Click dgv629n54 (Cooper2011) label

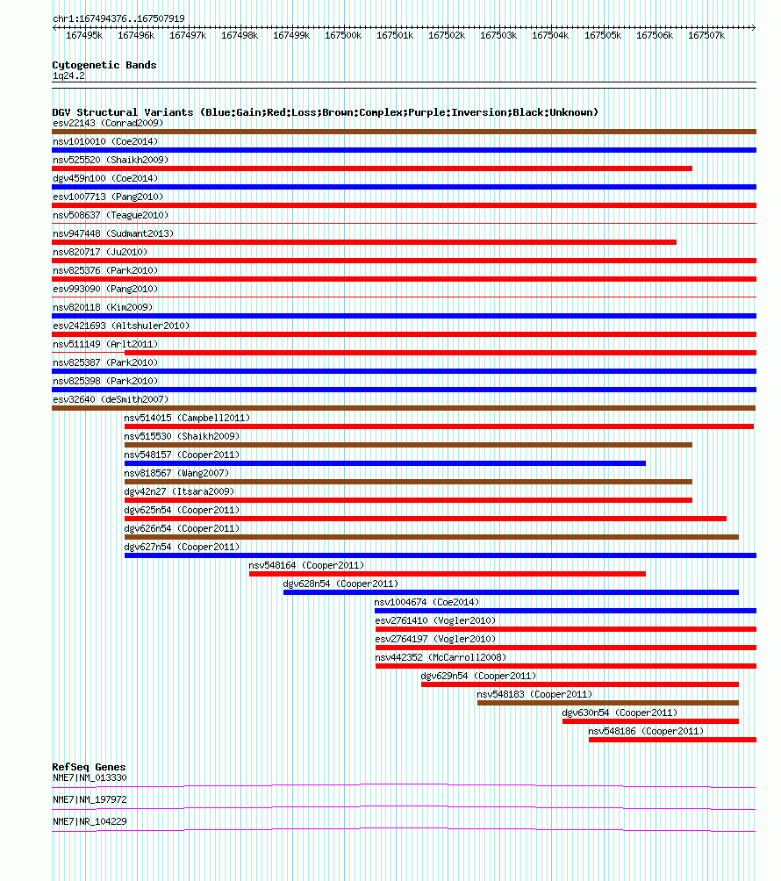[x=479, y=677]
